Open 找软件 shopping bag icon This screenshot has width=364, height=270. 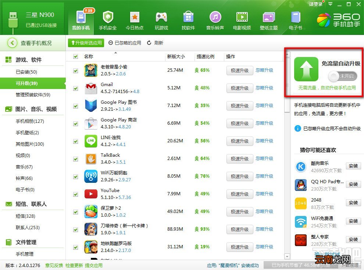(188, 17)
